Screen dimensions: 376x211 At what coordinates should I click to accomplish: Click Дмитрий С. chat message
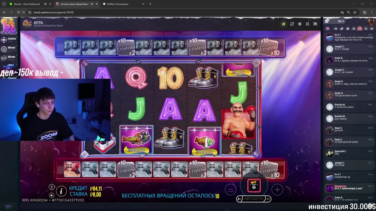[x=350, y=153]
